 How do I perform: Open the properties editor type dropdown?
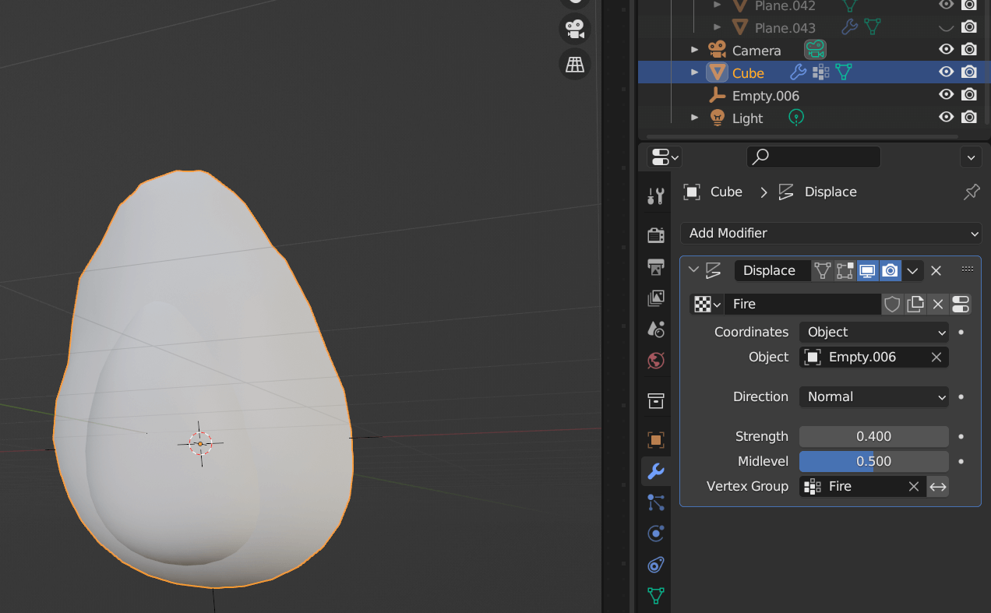pos(665,157)
